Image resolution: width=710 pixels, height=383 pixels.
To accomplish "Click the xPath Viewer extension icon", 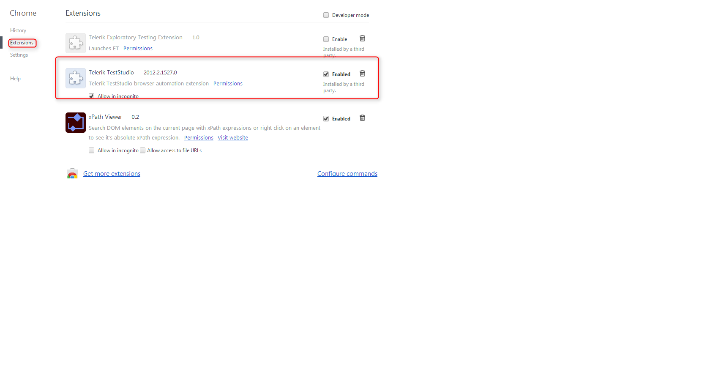I will (76, 123).
